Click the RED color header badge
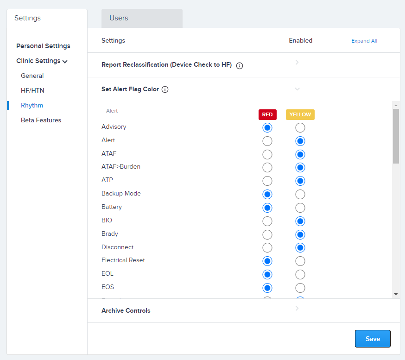 point(267,114)
